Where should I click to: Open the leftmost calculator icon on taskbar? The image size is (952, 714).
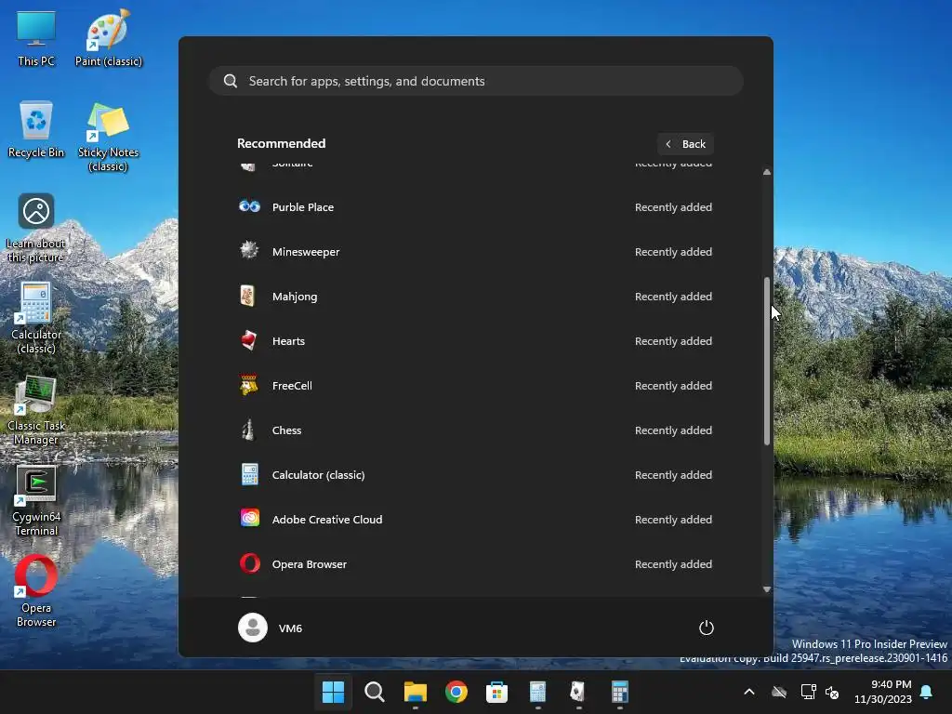537,692
